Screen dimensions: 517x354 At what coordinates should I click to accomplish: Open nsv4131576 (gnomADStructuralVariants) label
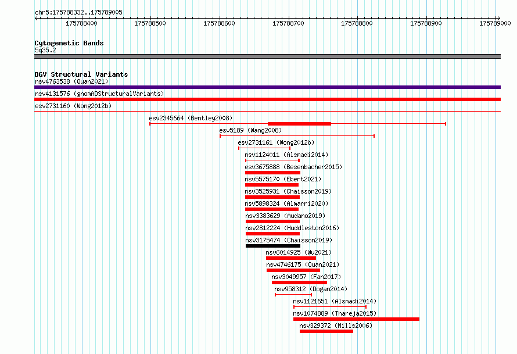(x=99, y=94)
